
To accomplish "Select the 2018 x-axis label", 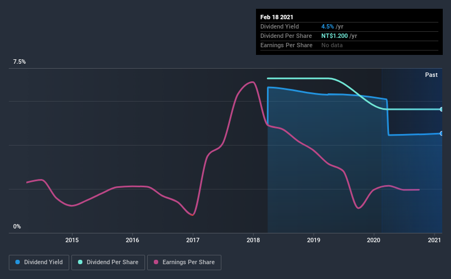I will (x=253, y=240).
